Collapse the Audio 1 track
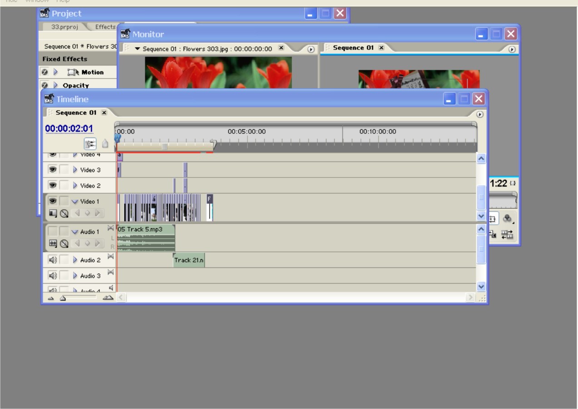The image size is (578, 409). click(75, 232)
